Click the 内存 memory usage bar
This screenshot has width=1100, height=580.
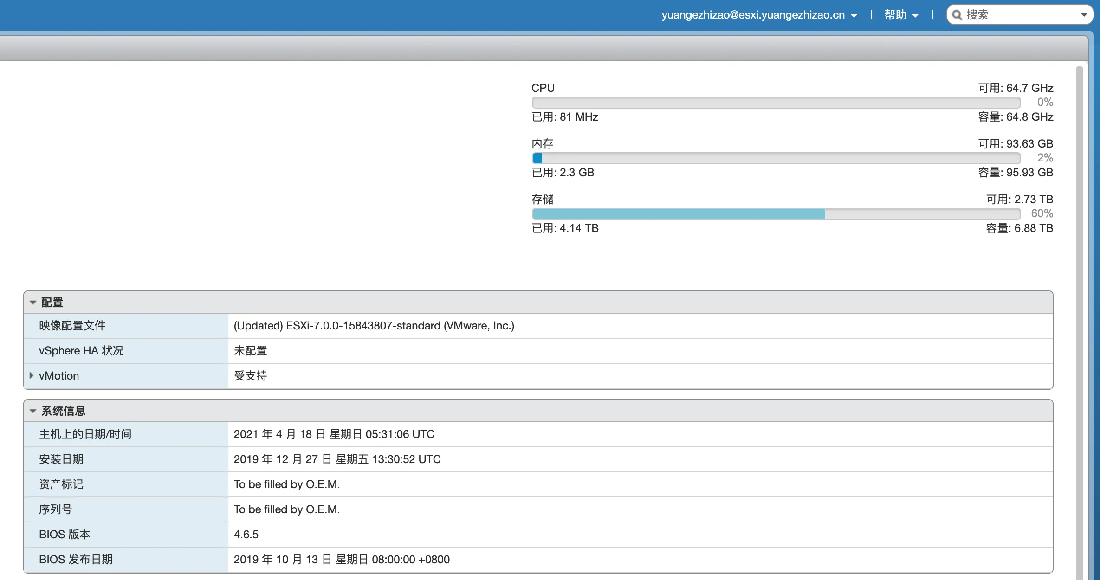click(x=776, y=158)
